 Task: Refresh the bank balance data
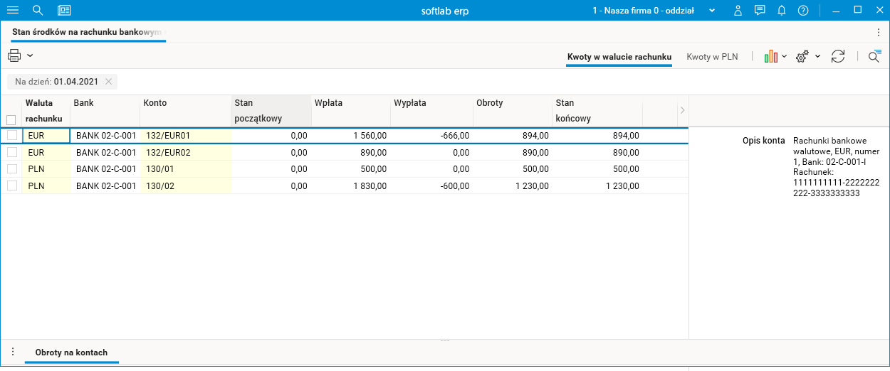tap(838, 57)
